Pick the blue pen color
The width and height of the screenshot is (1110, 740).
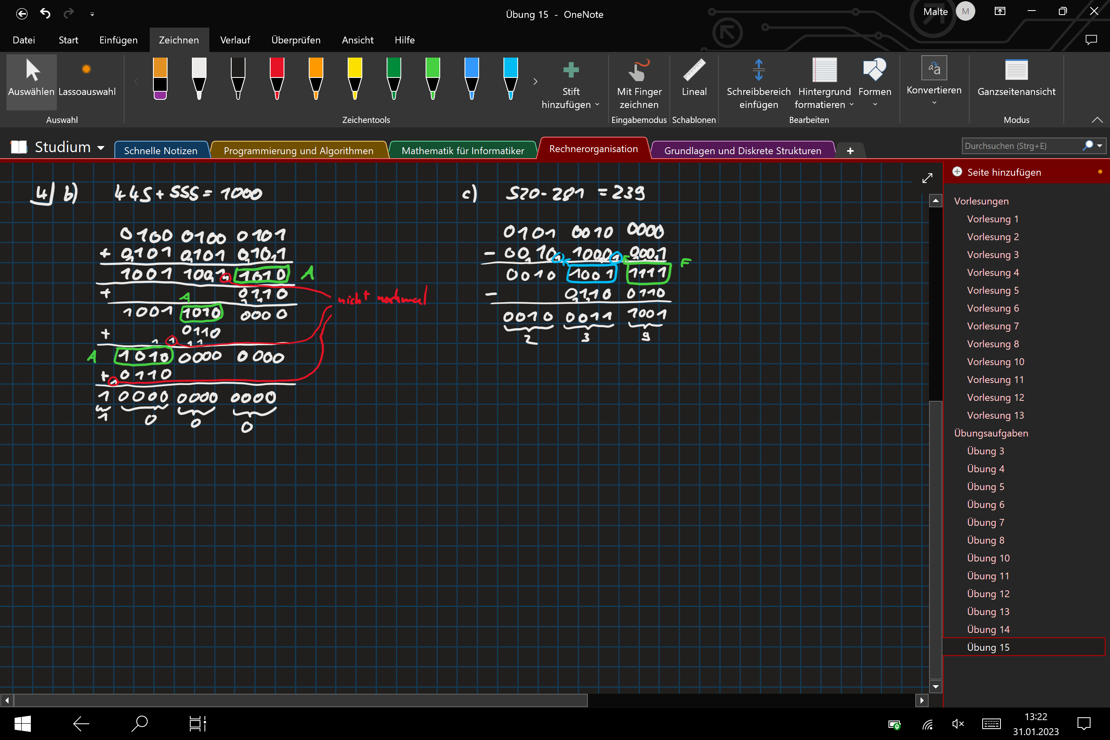point(471,78)
